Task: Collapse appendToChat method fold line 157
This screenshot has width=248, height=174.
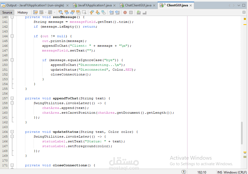Action: 12,98
